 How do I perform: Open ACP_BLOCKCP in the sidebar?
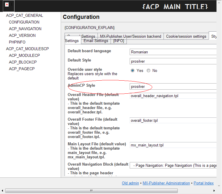click(x=23, y=62)
